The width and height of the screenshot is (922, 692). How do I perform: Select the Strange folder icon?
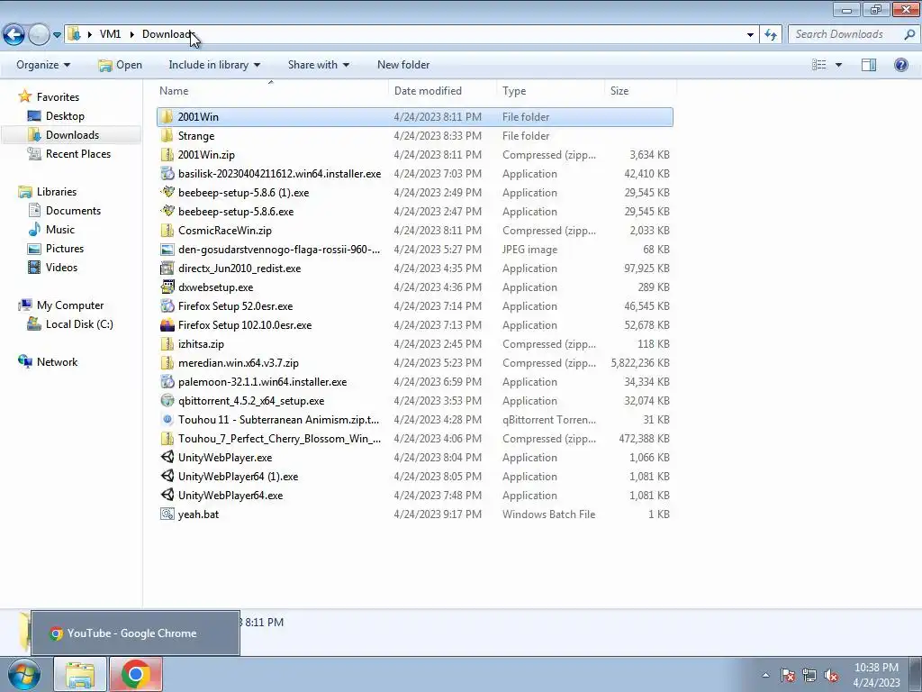click(x=167, y=136)
